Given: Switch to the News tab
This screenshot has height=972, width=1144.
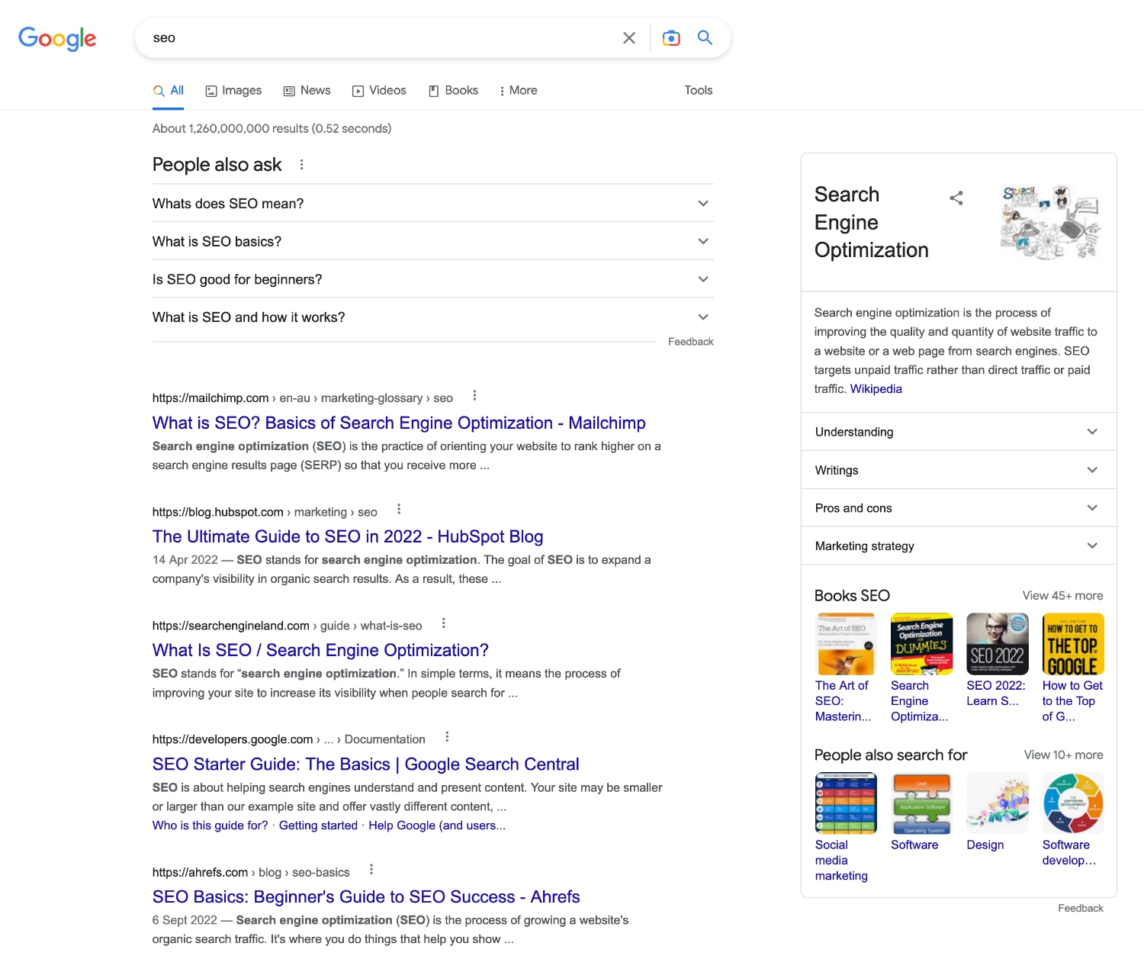Looking at the screenshot, I should coord(307,90).
